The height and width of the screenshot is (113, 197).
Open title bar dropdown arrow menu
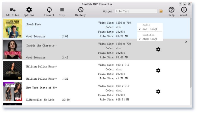click(180, 4)
